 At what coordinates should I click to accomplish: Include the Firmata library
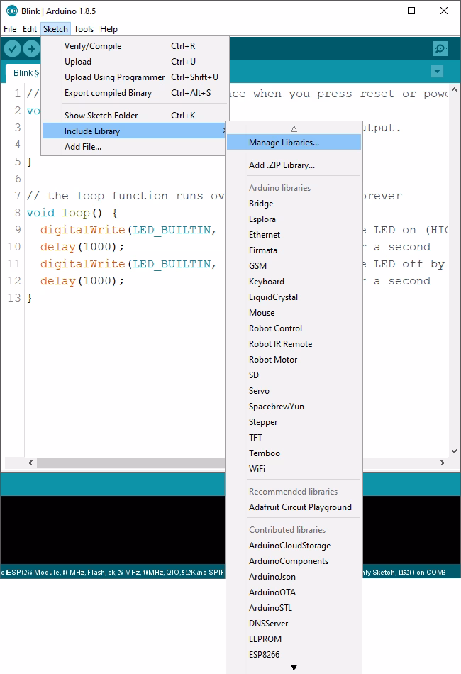click(294, 250)
